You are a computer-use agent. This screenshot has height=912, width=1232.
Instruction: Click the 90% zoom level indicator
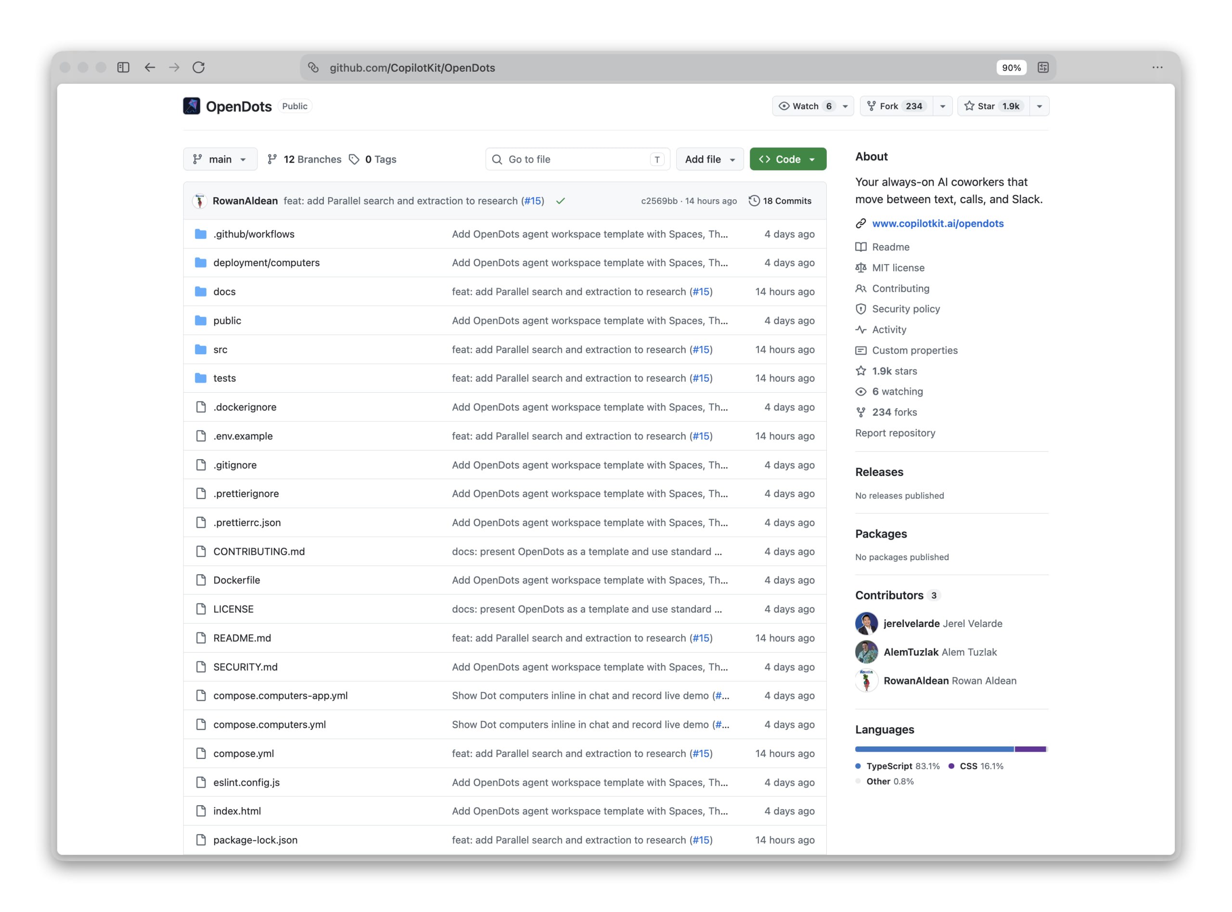coord(1011,67)
